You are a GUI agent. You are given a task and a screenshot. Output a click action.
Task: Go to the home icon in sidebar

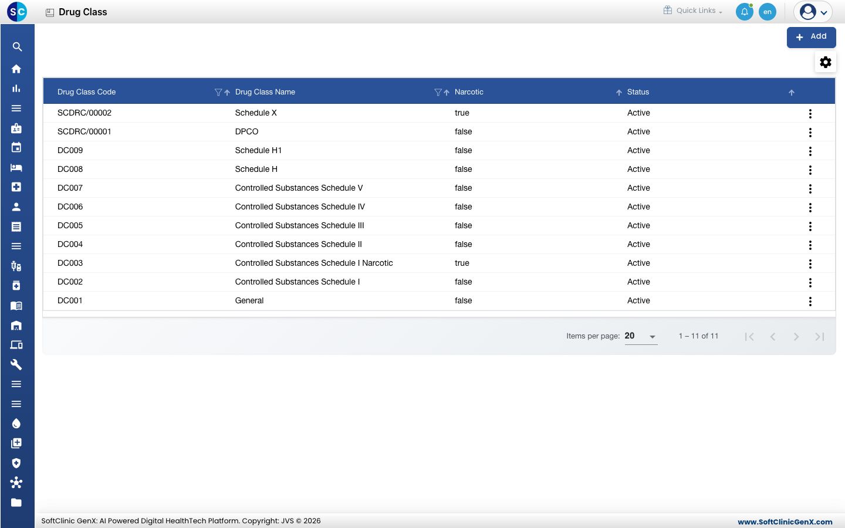(16, 69)
